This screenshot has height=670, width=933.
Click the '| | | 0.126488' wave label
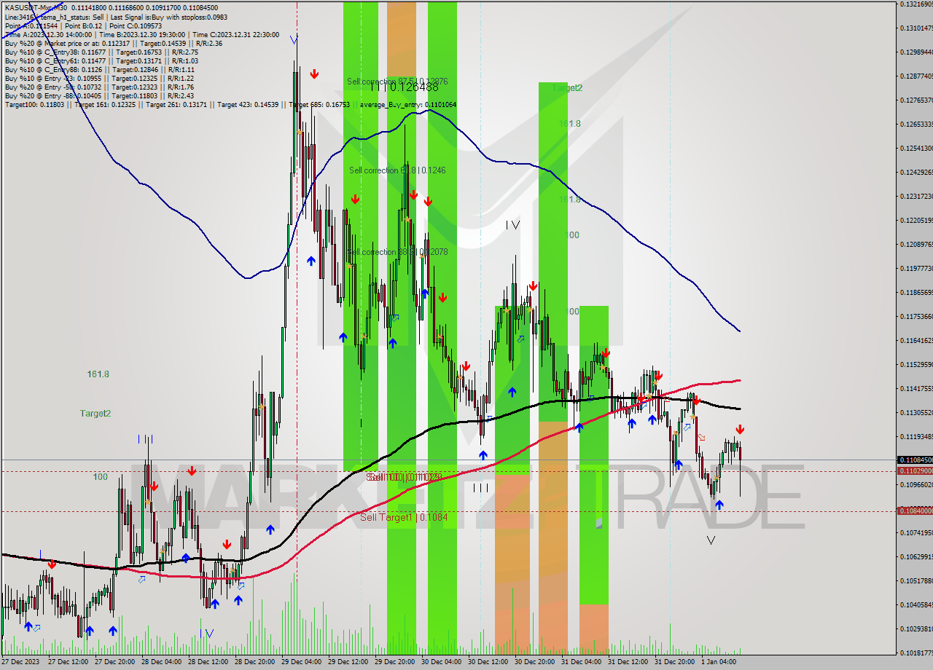click(x=405, y=87)
